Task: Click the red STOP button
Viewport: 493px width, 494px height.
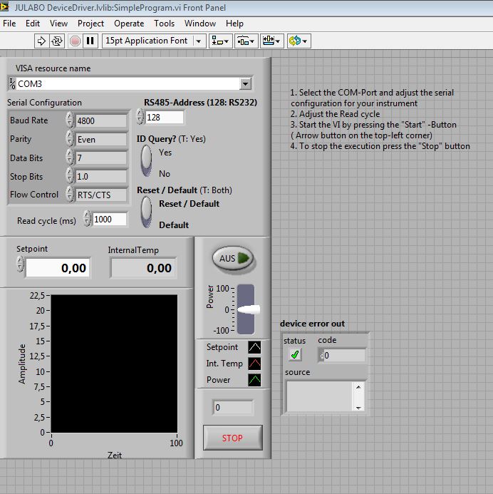Action: [x=232, y=438]
